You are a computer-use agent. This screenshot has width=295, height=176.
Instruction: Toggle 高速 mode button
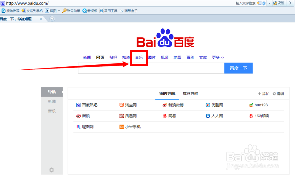point(279,3)
